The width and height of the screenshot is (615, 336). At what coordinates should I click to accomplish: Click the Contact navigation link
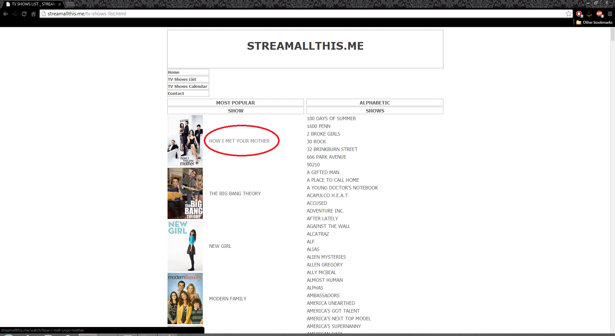click(x=176, y=93)
